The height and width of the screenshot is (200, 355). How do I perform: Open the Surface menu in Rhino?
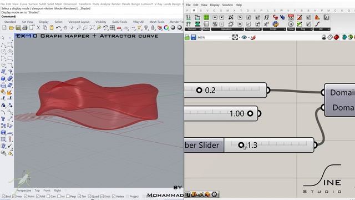point(33,4)
